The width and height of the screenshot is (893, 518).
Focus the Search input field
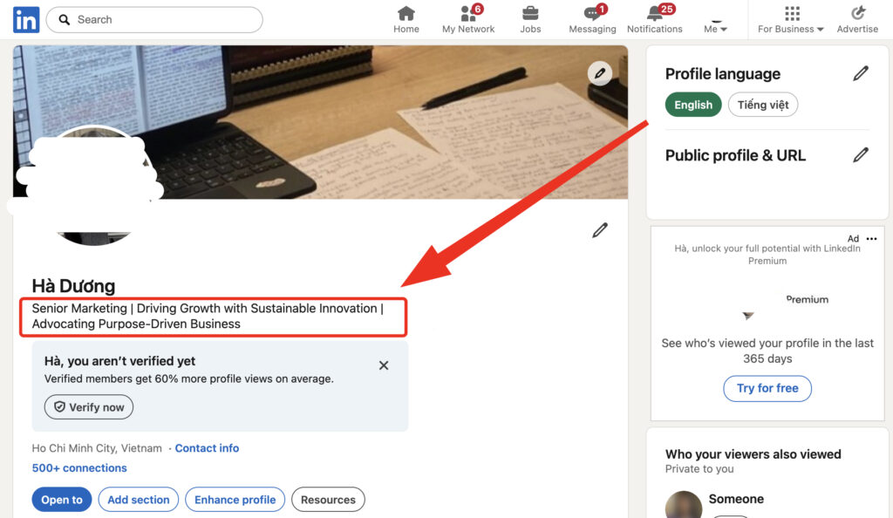pyautogui.click(x=154, y=20)
